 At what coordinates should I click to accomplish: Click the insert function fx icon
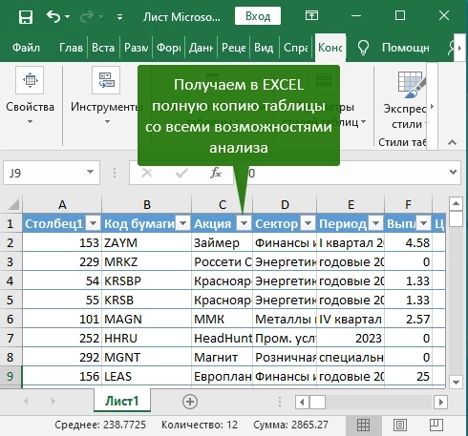(216, 173)
